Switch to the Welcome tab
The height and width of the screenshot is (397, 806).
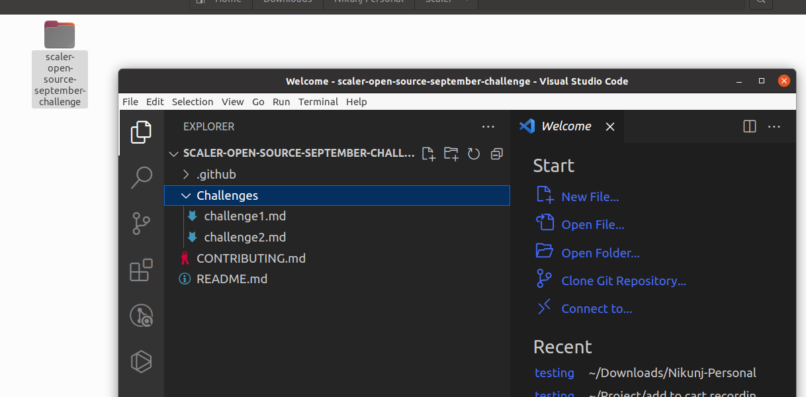point(564,126)
